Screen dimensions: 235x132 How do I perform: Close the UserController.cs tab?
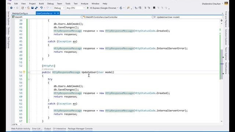(x=58, y=13)
